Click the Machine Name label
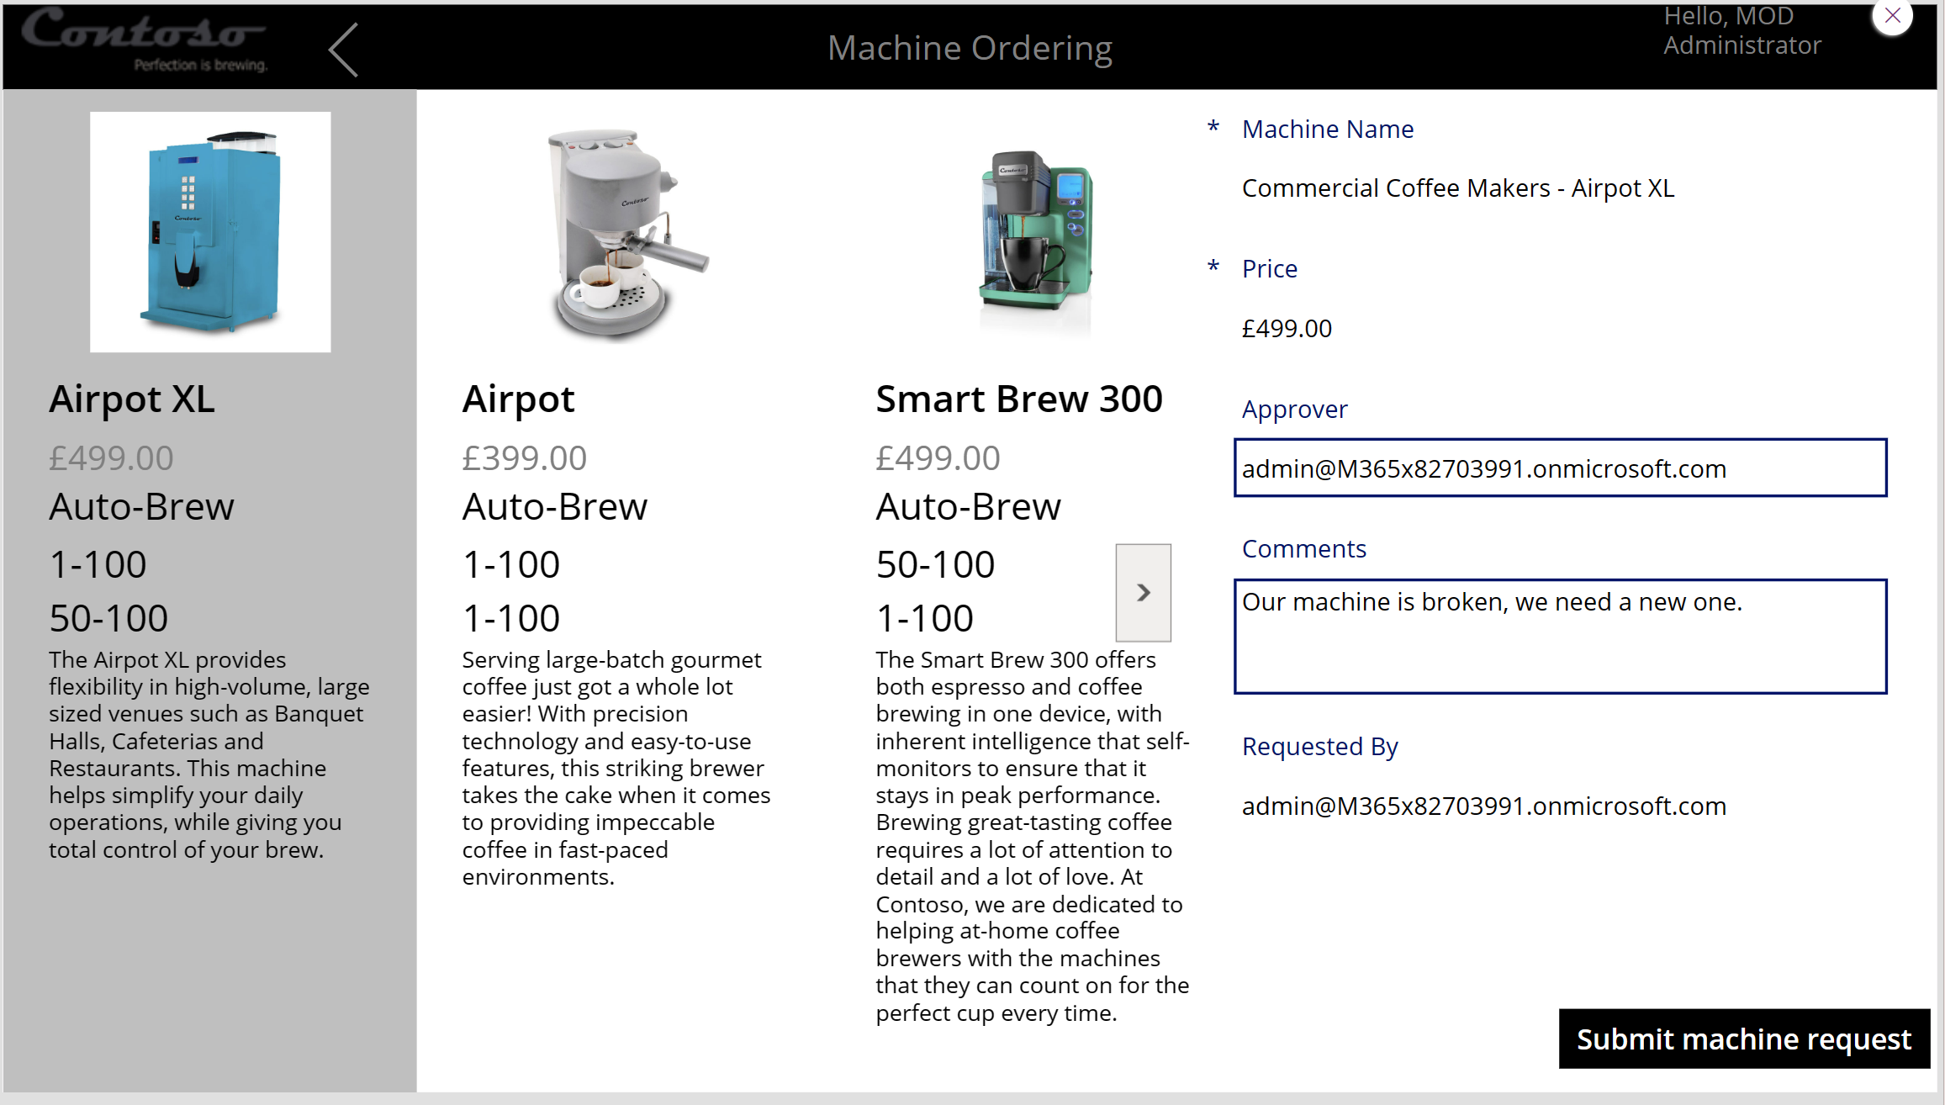The width and height of the screenshot is (1945, 1105). coord(1328,129)
